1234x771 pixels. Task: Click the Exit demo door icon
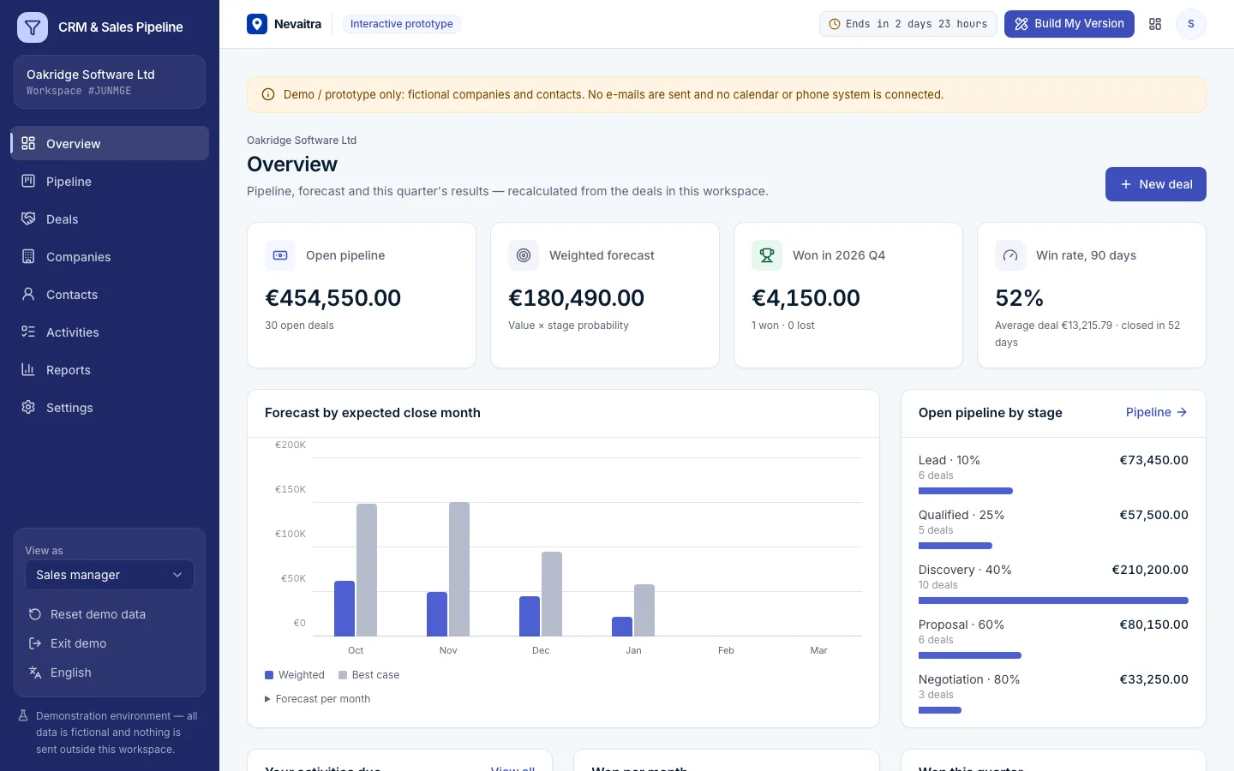35,643
